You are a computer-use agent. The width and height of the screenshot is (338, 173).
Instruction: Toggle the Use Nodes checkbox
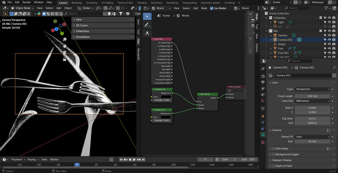[x=212, y=8]
